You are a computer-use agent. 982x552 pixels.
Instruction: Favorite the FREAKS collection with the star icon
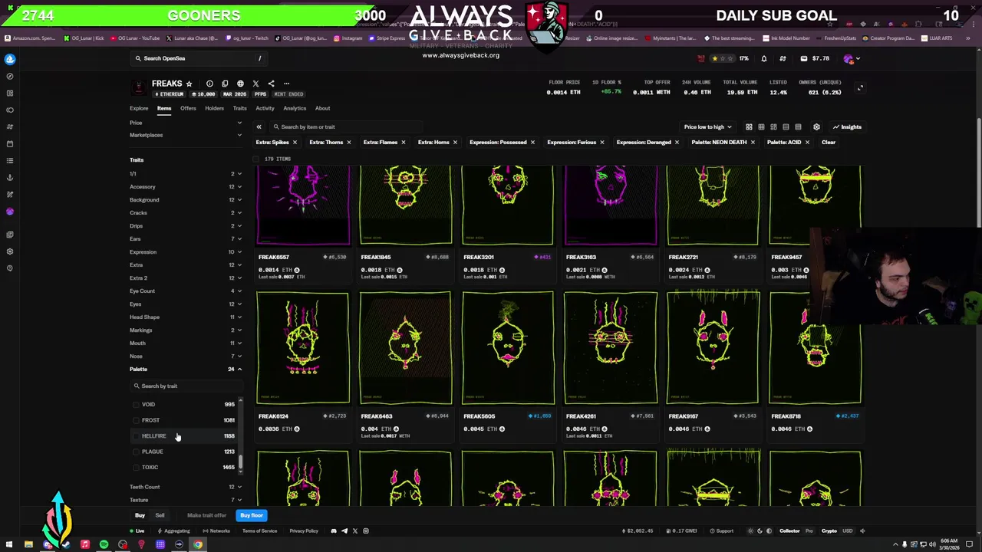coord(189,84)
